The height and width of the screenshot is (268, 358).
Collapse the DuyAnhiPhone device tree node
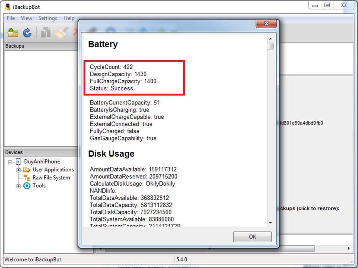click(x=10, y=162)
